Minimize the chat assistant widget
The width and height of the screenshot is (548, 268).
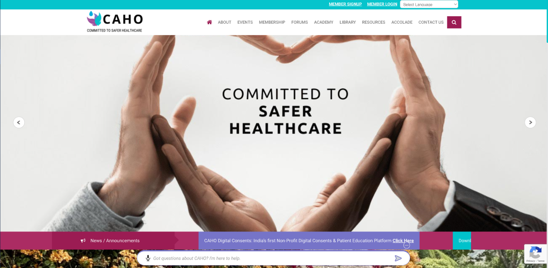click(406, 245)
